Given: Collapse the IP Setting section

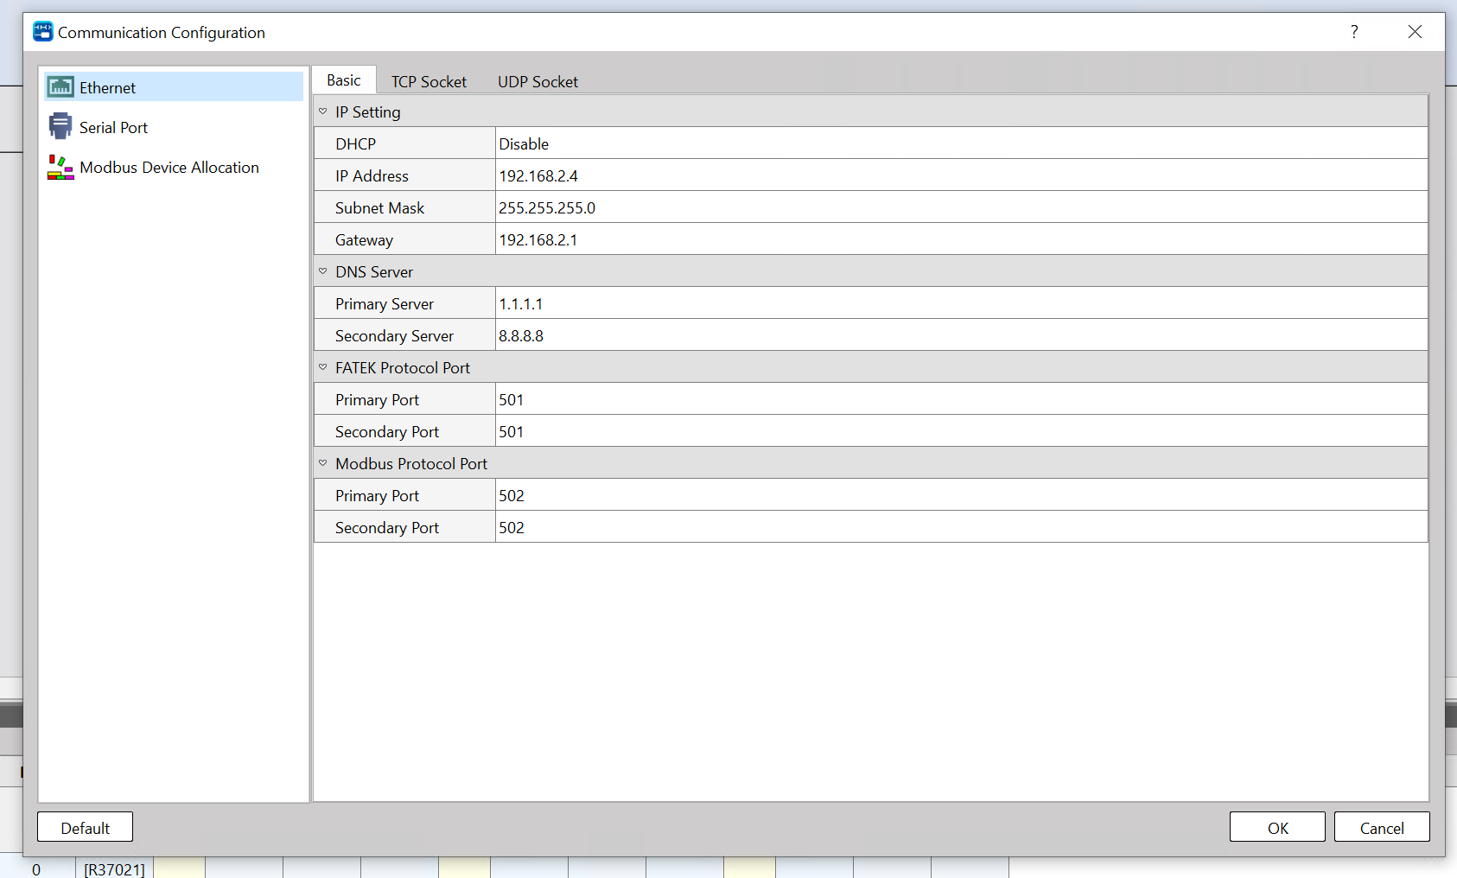Looking at the screenshot, I should coord(323,111).
